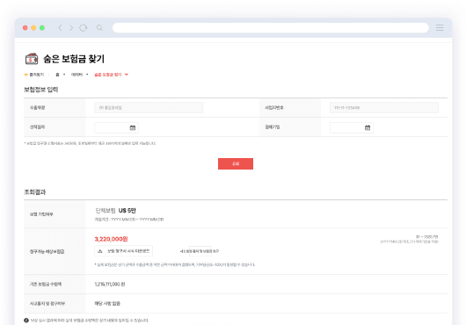The image size is (466, 325).
Task: Focus the browser address bar
Action: (x=271, y=27)
